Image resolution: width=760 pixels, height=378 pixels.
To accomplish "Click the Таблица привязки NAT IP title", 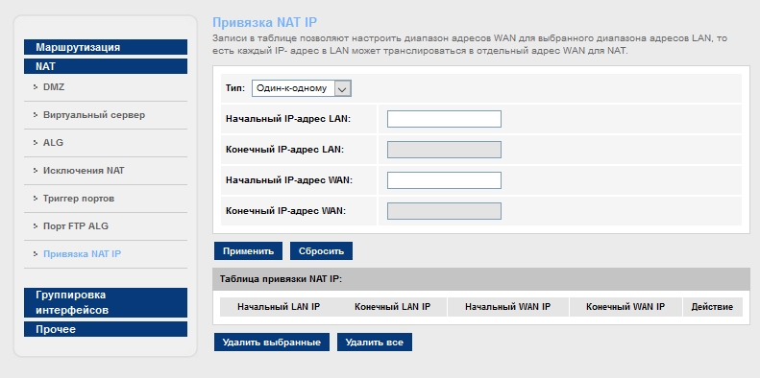I will [x=281, y=279].
